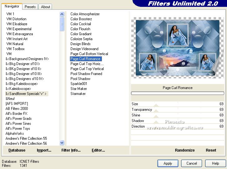Choose Page Curl Romance filter

click(86, 59)
